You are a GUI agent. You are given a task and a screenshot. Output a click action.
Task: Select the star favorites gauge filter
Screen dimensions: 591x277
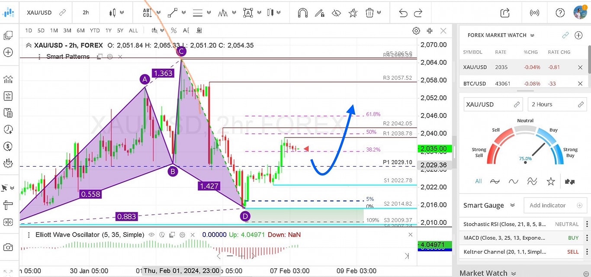[x=550, y=181]
